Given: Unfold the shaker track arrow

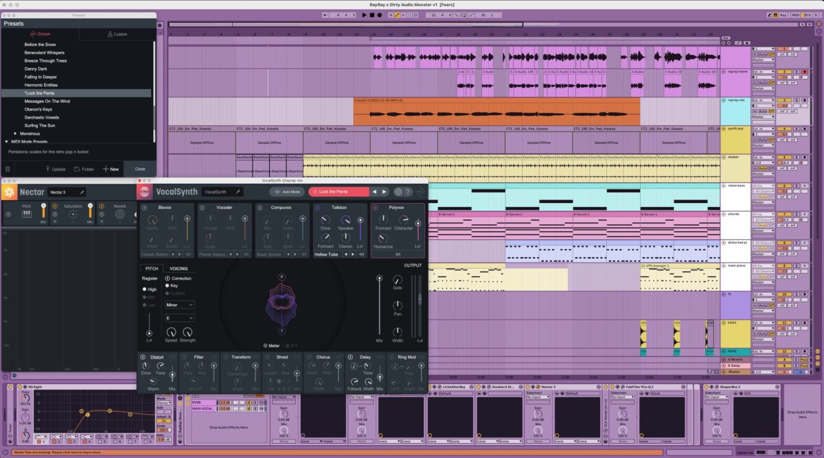Looking at the screenshot, I should pyautogui.click(x=723, y=157).
